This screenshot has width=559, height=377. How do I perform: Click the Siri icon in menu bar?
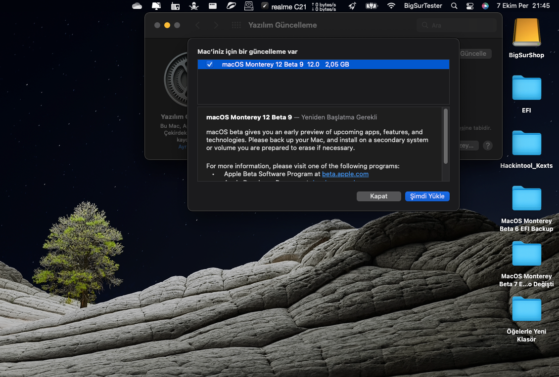[x=485, y=6]
